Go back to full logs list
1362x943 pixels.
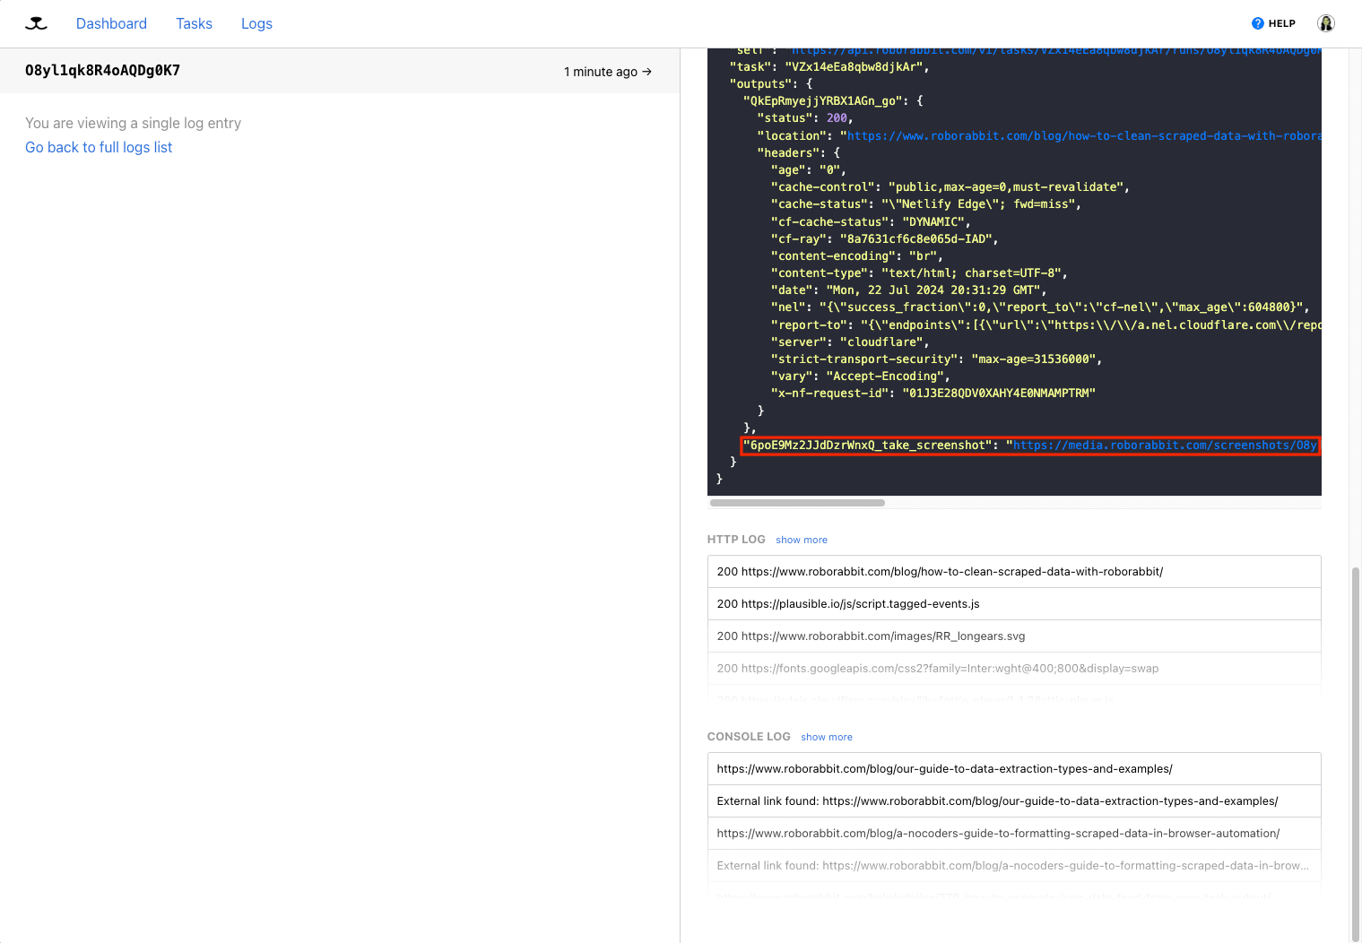point(99,147)
